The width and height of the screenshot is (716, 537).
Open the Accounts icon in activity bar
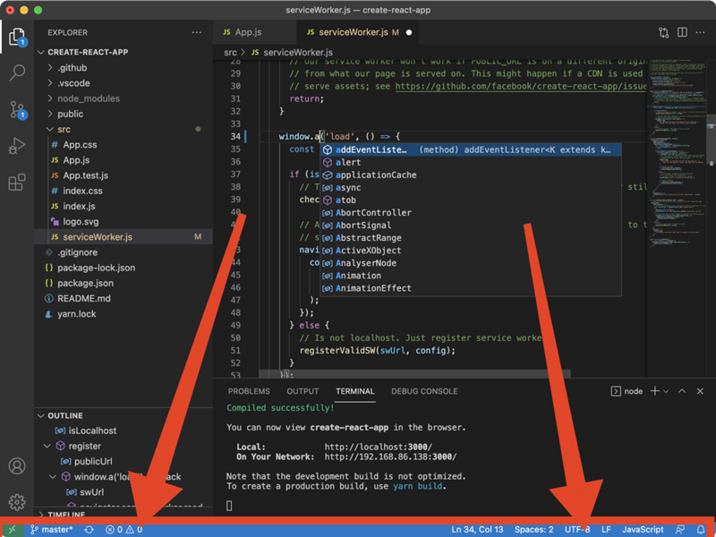tap(17, 466)
